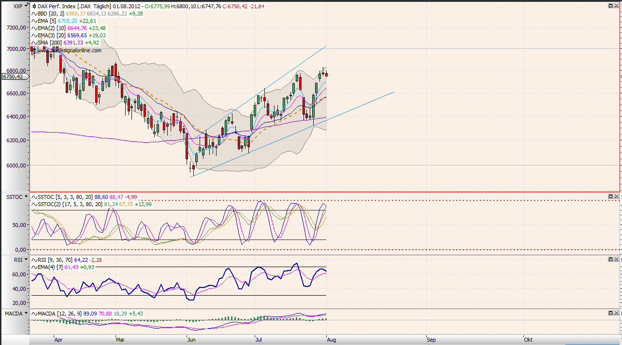The height and width of the screenshot is (345, 622).
Task: Click the RSI [9, 30, 70] line icon
Action: pos(34,259)
